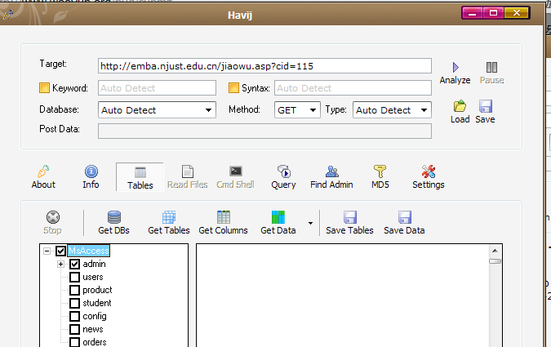Click the data panel scrollbar up arrow
Viewport: 551px width, 347px height.
(495, 251)
